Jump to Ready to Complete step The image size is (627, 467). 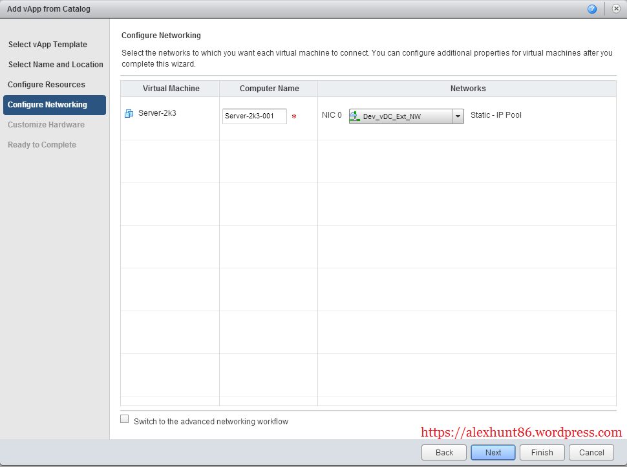tap(42, 145)
